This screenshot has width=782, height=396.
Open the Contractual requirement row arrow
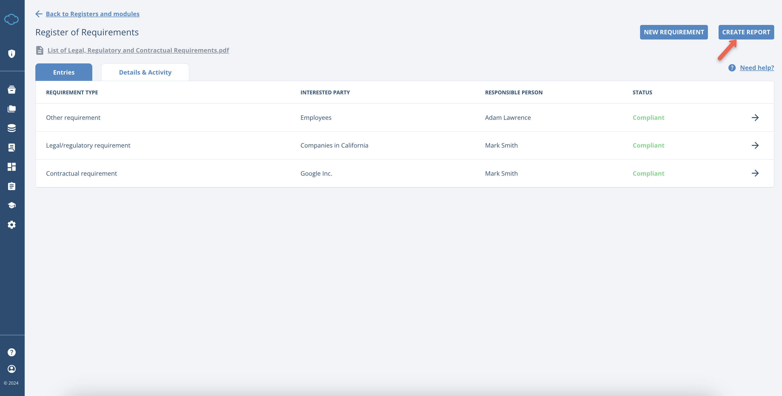coord(755,173)
